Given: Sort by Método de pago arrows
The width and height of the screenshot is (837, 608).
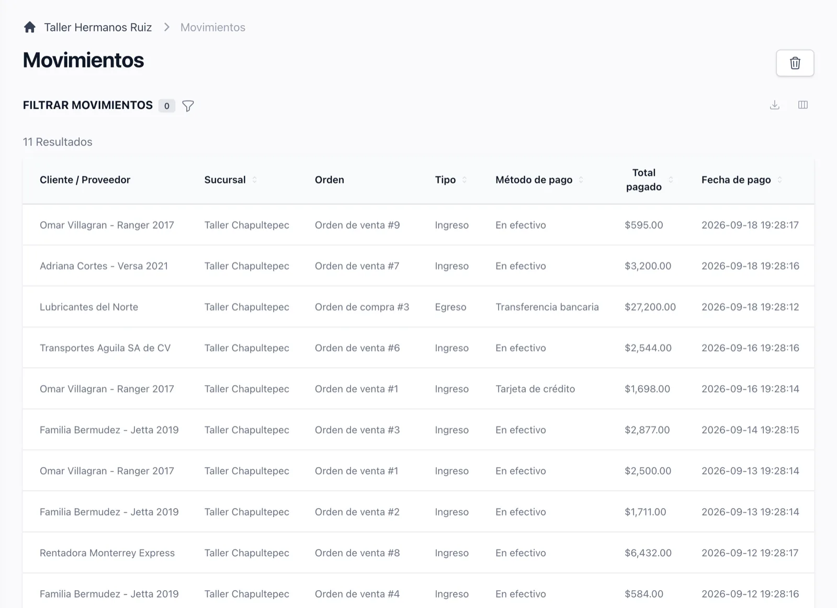Looking at the screenshot, I should 581,179.
